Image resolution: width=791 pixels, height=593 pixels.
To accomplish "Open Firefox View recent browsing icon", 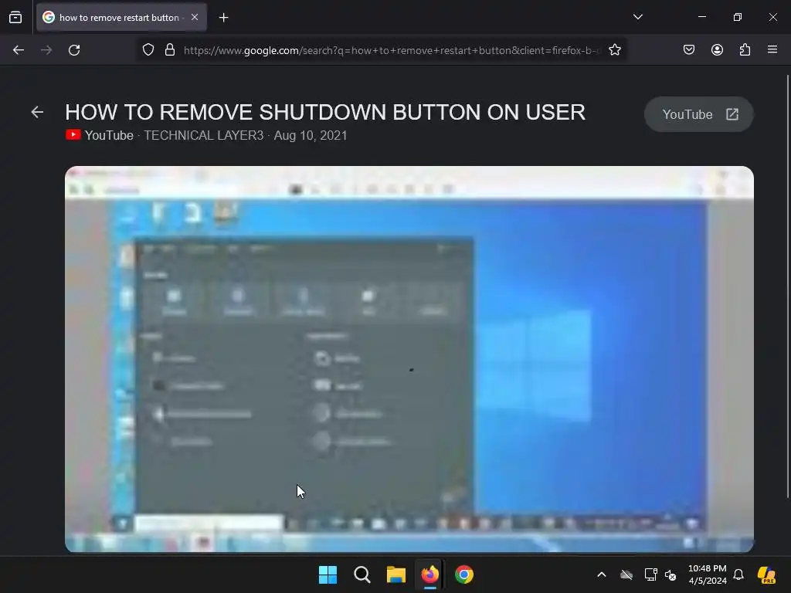I will coord(15,18).
